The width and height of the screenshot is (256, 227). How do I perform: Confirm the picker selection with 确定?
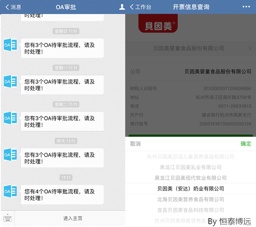pyautogui.click(x=246, y=144)
